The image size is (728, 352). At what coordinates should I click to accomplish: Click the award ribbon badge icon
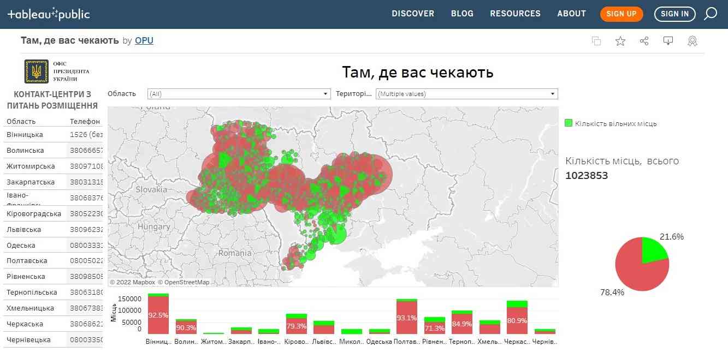tap(693, 41)
